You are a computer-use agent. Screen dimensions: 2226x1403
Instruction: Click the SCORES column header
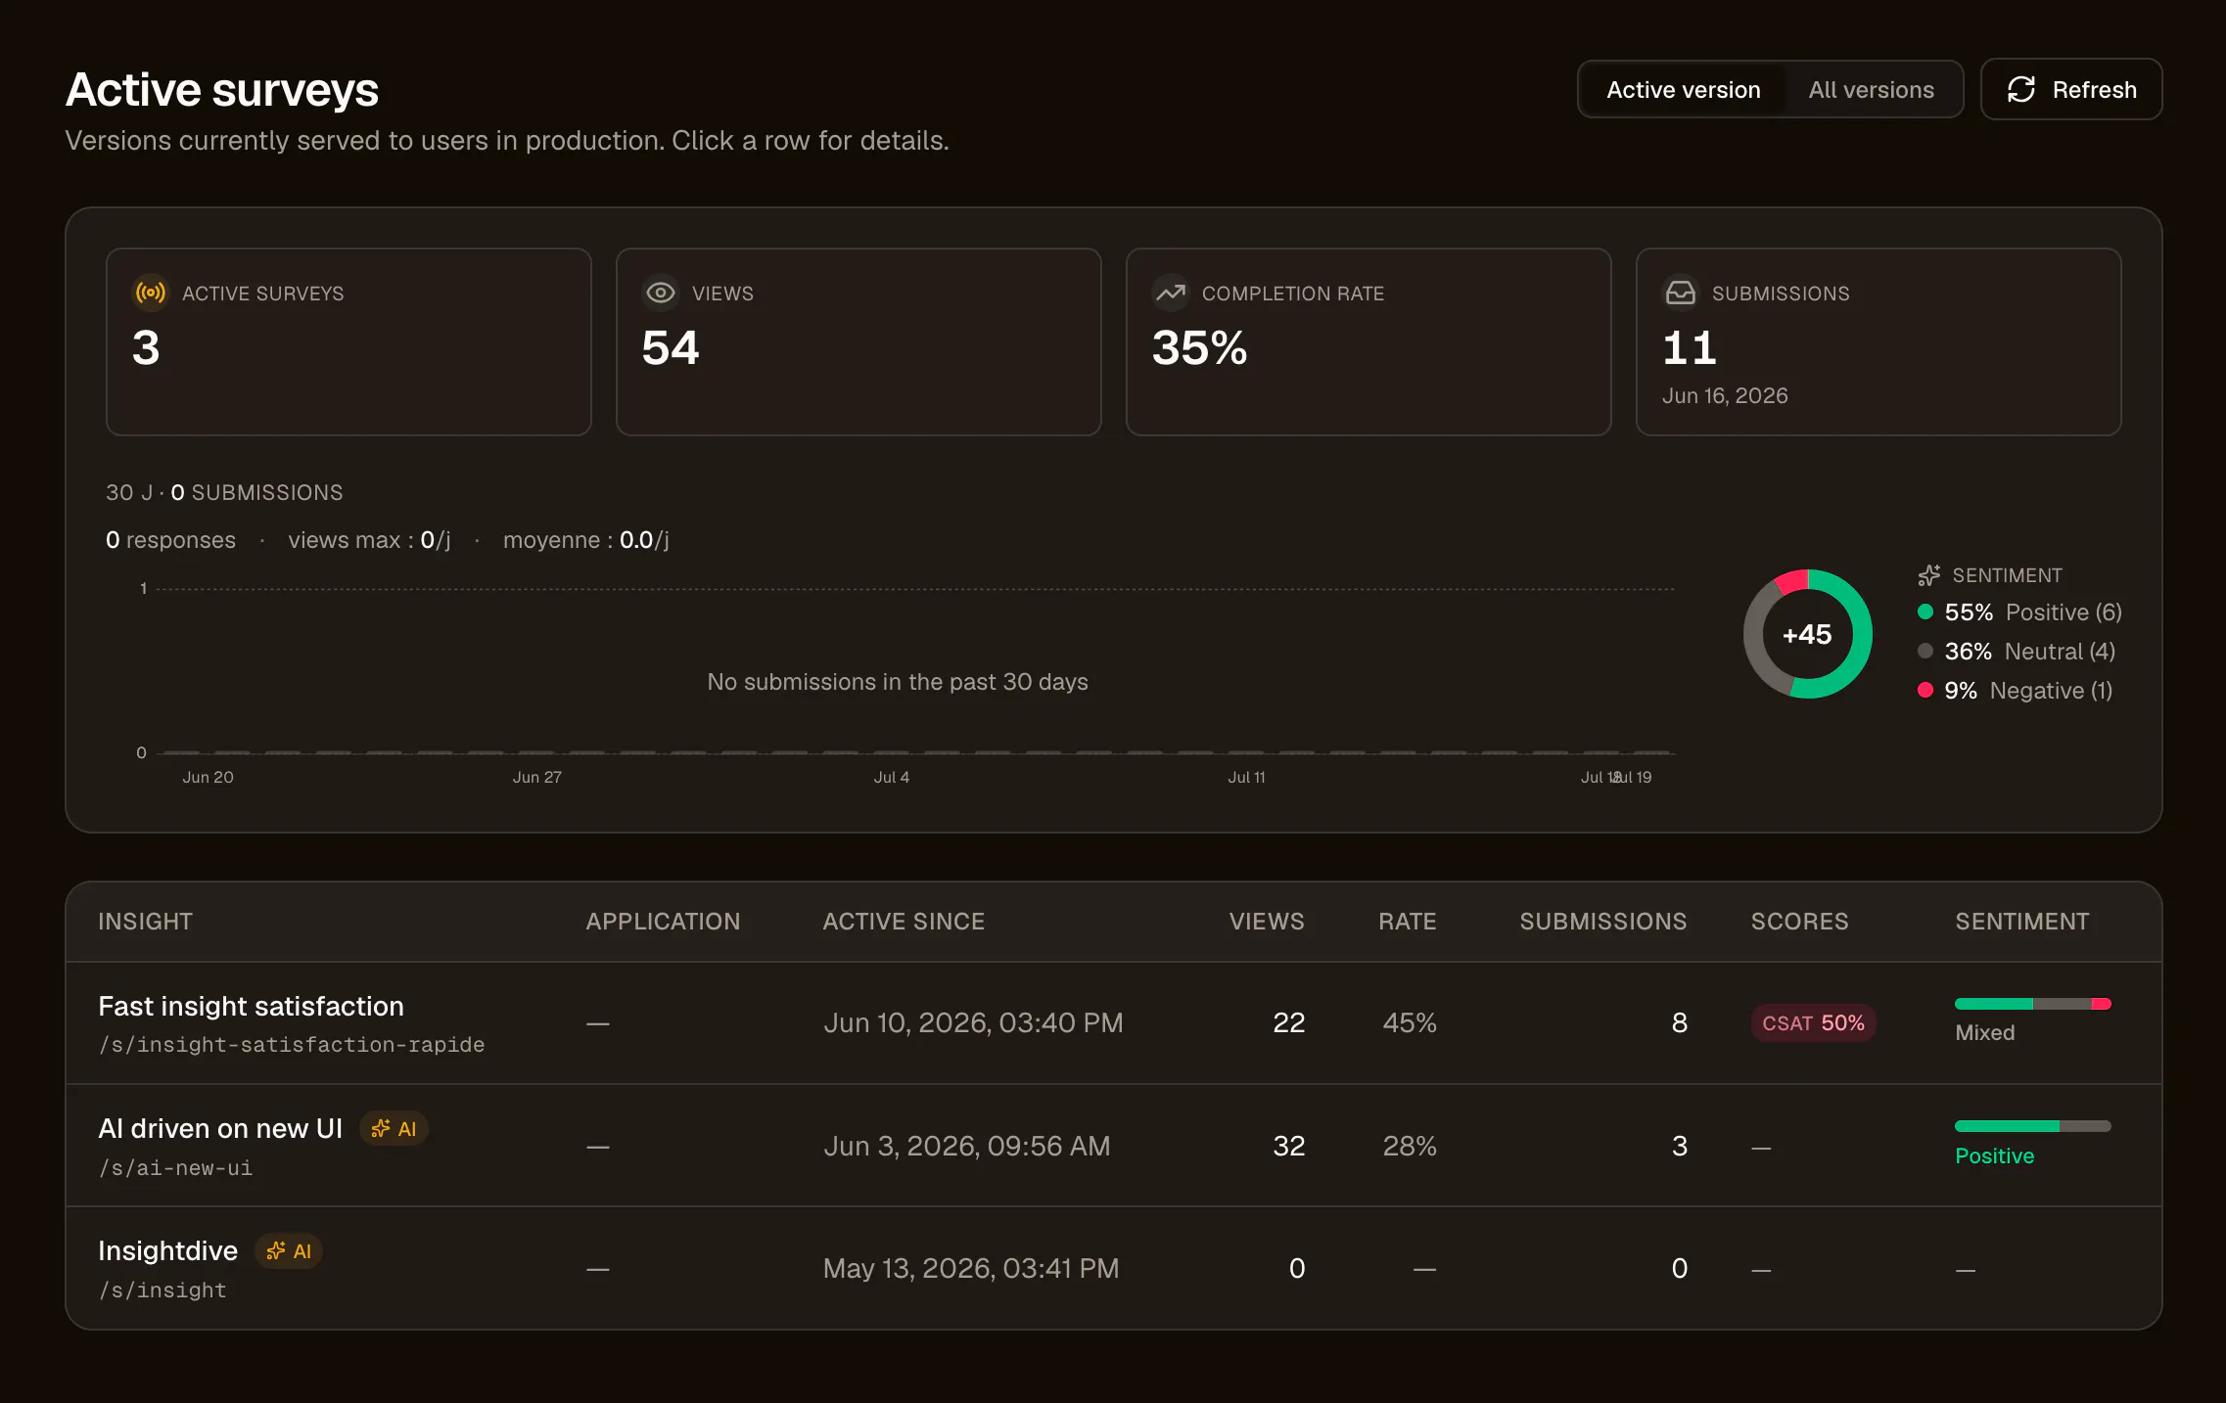tap(1799, 922)
